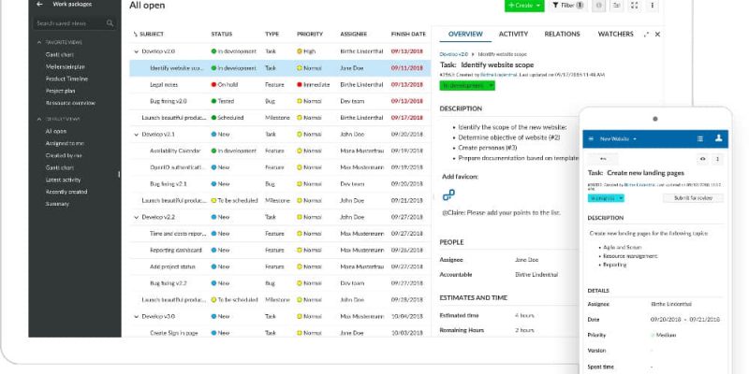The image size is (749, 374).
Task: Click the favicon logo image in description
Action: click(x=448, y=194)
